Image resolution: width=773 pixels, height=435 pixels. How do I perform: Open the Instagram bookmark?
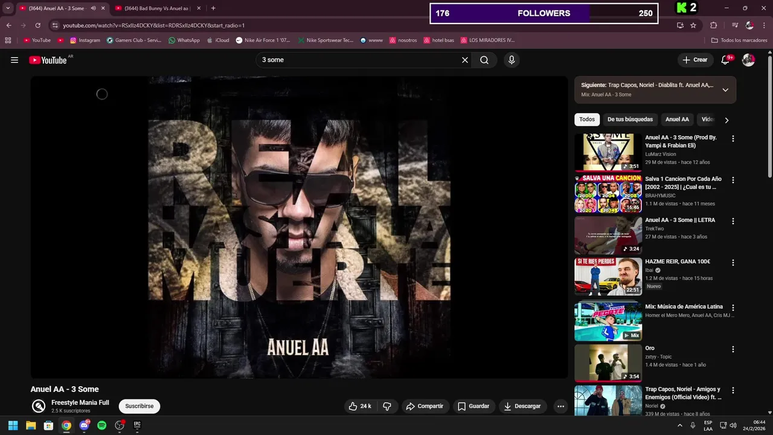coord(85,40)
